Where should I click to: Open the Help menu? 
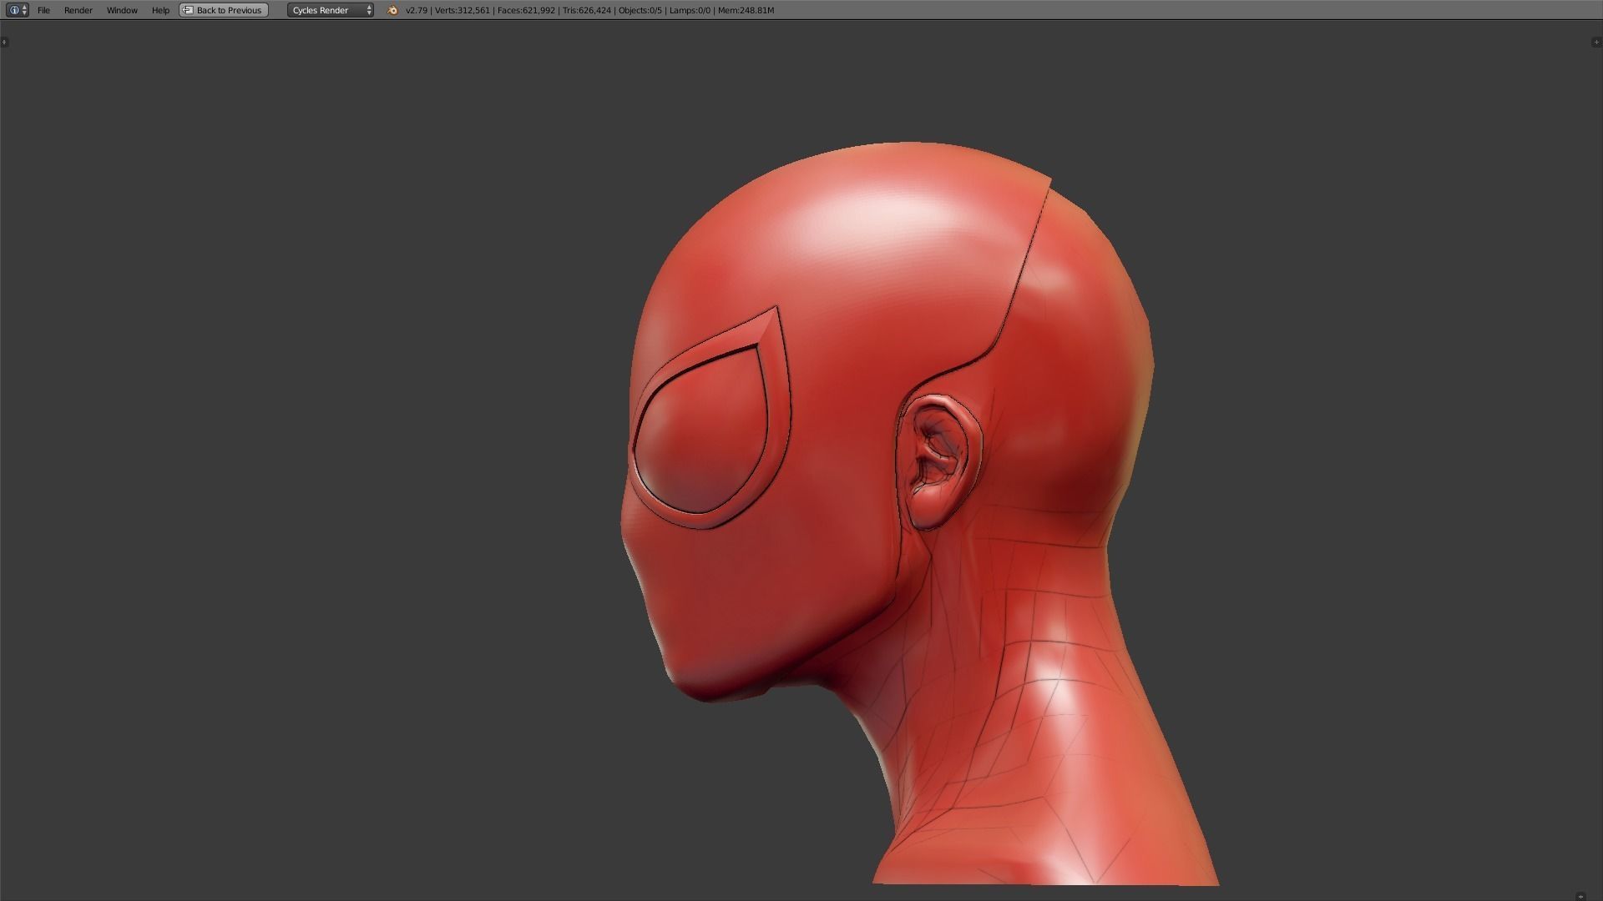coord(160,10)
